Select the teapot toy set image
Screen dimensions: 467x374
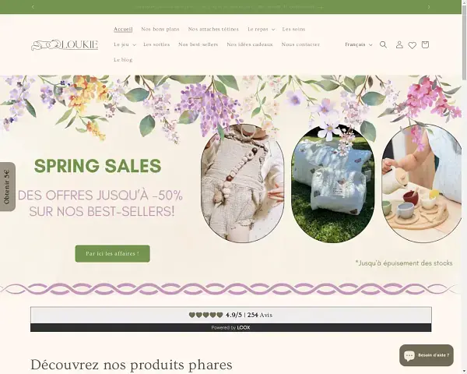pos(422,184)
